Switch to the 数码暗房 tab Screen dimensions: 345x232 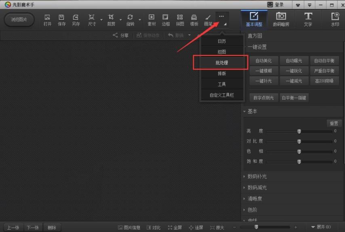coord(281,19)
